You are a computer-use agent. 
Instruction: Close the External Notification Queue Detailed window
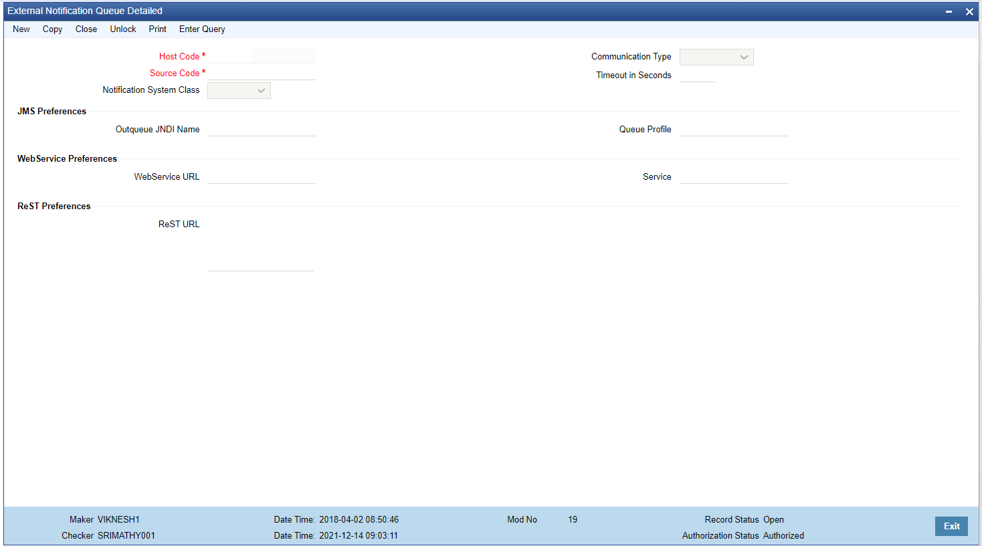coord(969,11)
